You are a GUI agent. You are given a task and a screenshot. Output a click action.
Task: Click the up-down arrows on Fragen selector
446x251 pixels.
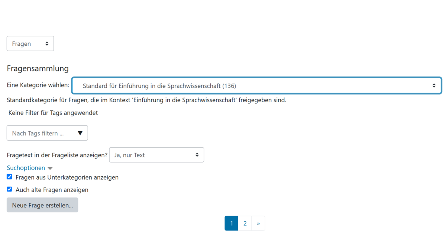pos(47,44)
